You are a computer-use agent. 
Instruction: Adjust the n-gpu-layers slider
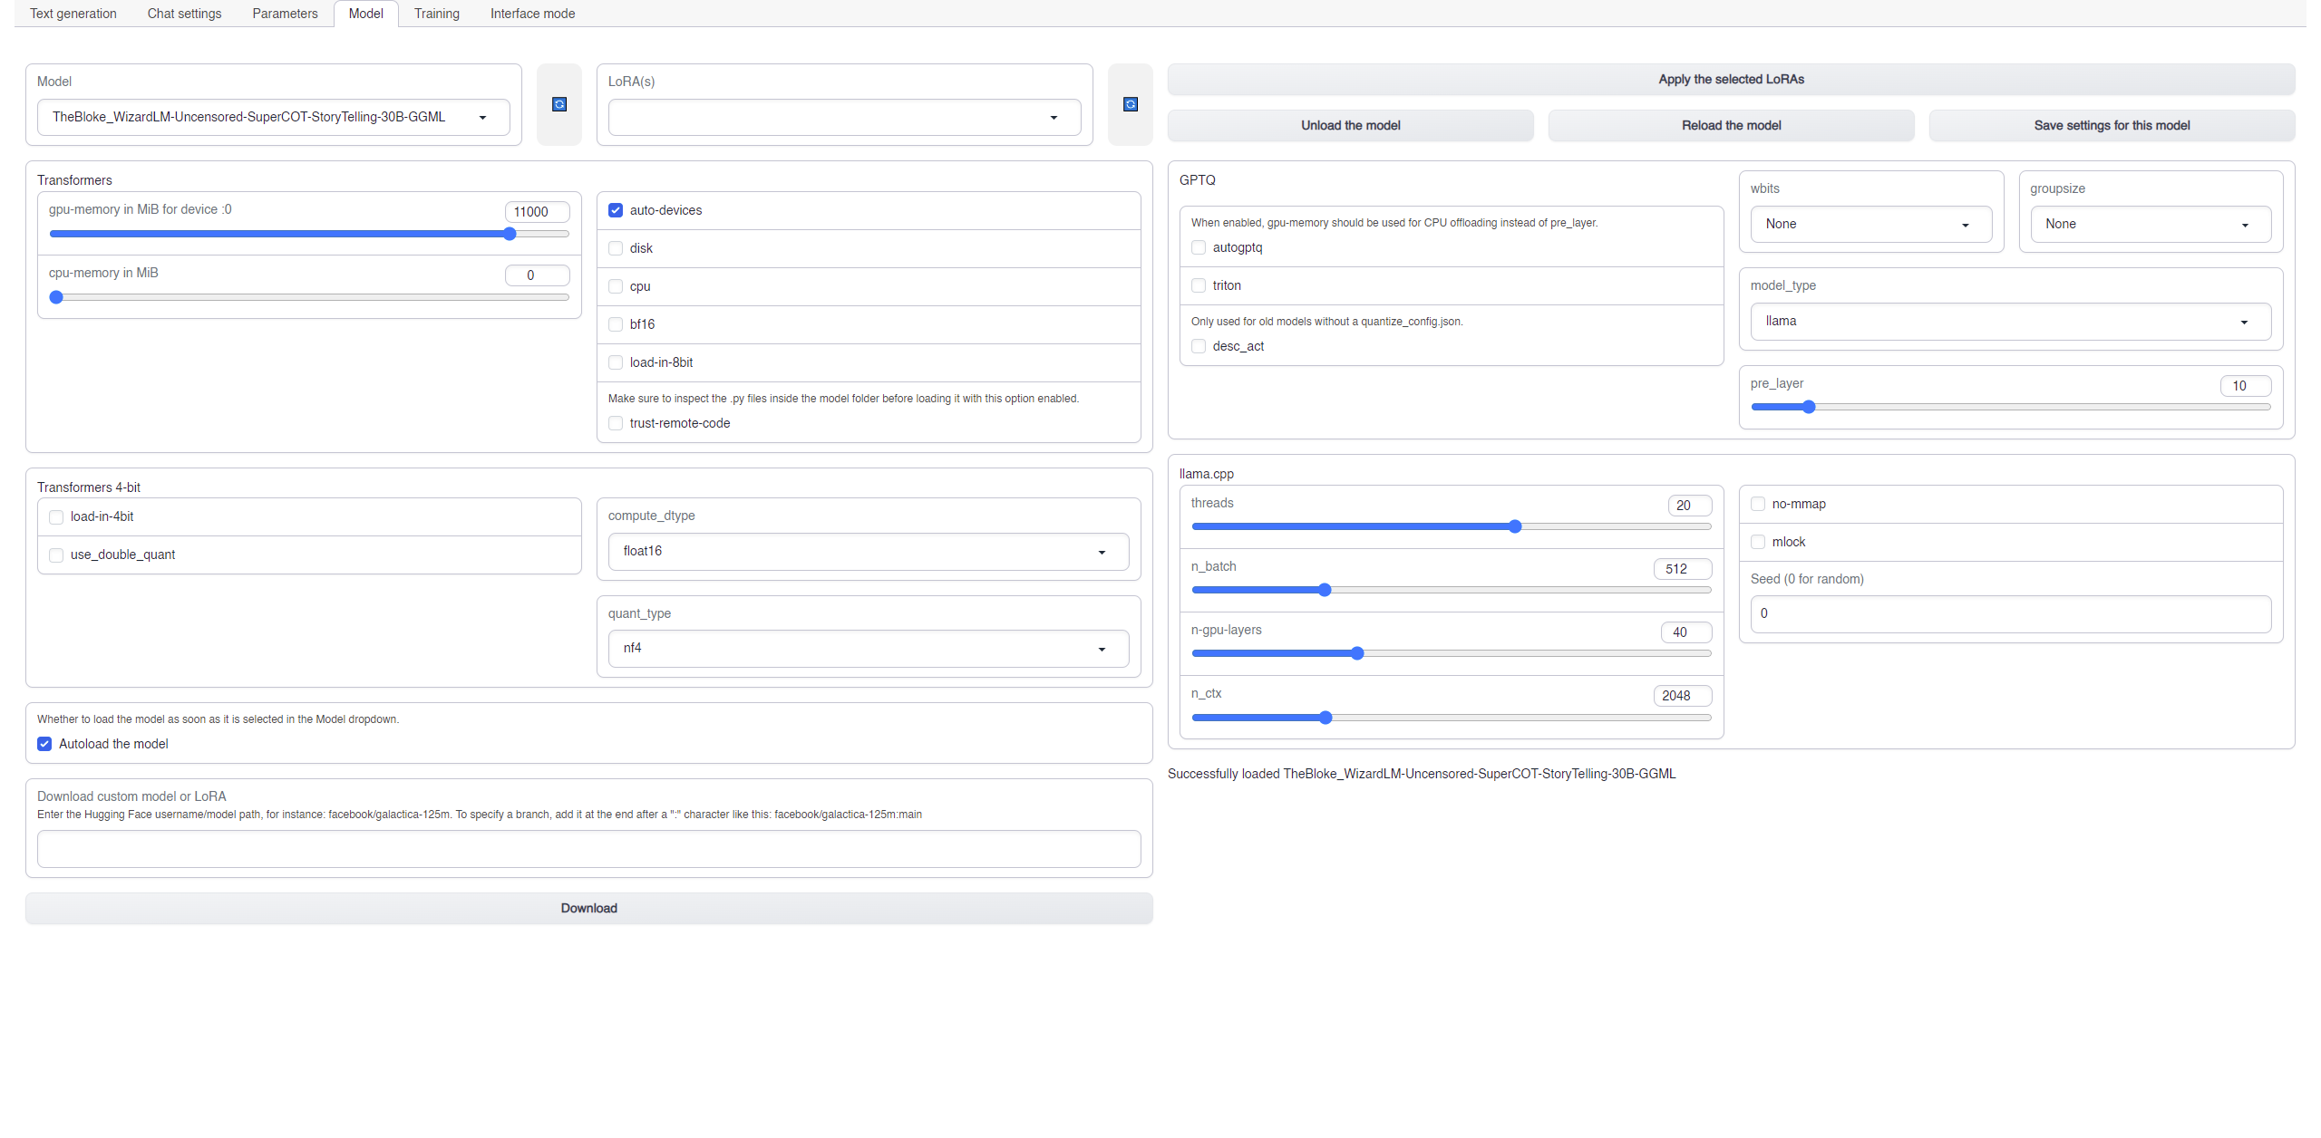[1356, 652]
